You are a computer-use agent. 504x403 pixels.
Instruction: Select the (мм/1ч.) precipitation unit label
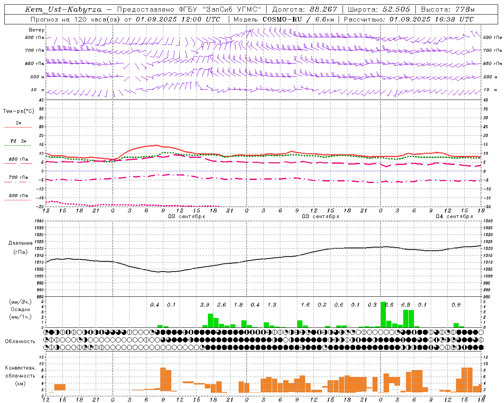(20, 317)
